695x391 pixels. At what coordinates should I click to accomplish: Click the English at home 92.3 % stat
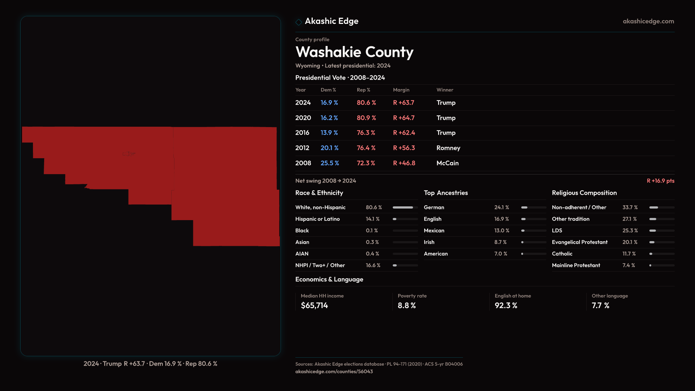[x=506, y=306]
